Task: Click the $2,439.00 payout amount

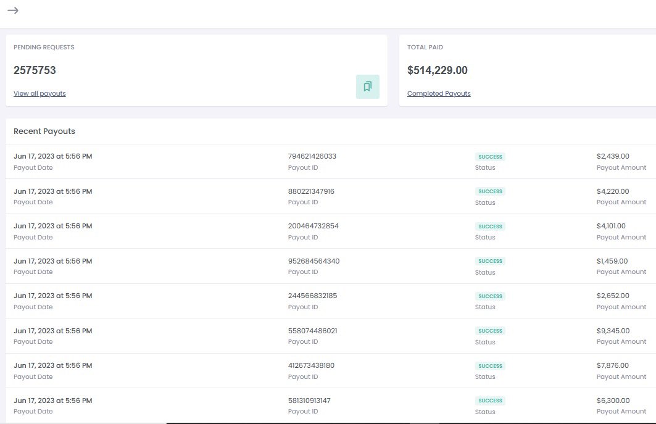Action: 613,156
